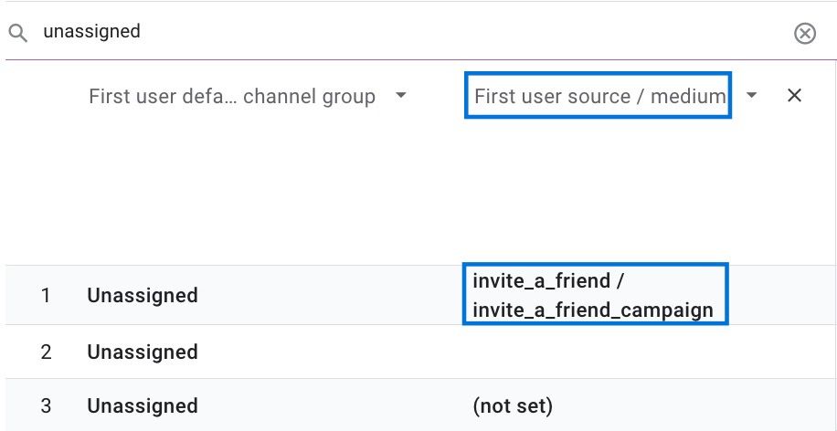Click row number 3
Image resolution: width=837 pixels, height=431 pixels.
(x=46, y=406)
